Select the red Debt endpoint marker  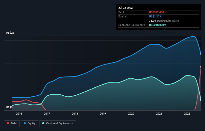click(x=201, y=67)
